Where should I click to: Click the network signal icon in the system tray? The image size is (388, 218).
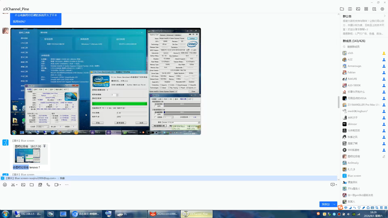[x=359, y=214]
